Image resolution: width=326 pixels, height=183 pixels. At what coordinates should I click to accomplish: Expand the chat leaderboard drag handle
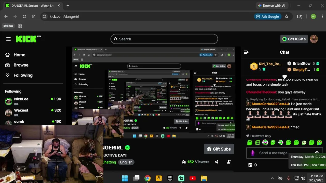pyautogui.click(x=284, y=77)
